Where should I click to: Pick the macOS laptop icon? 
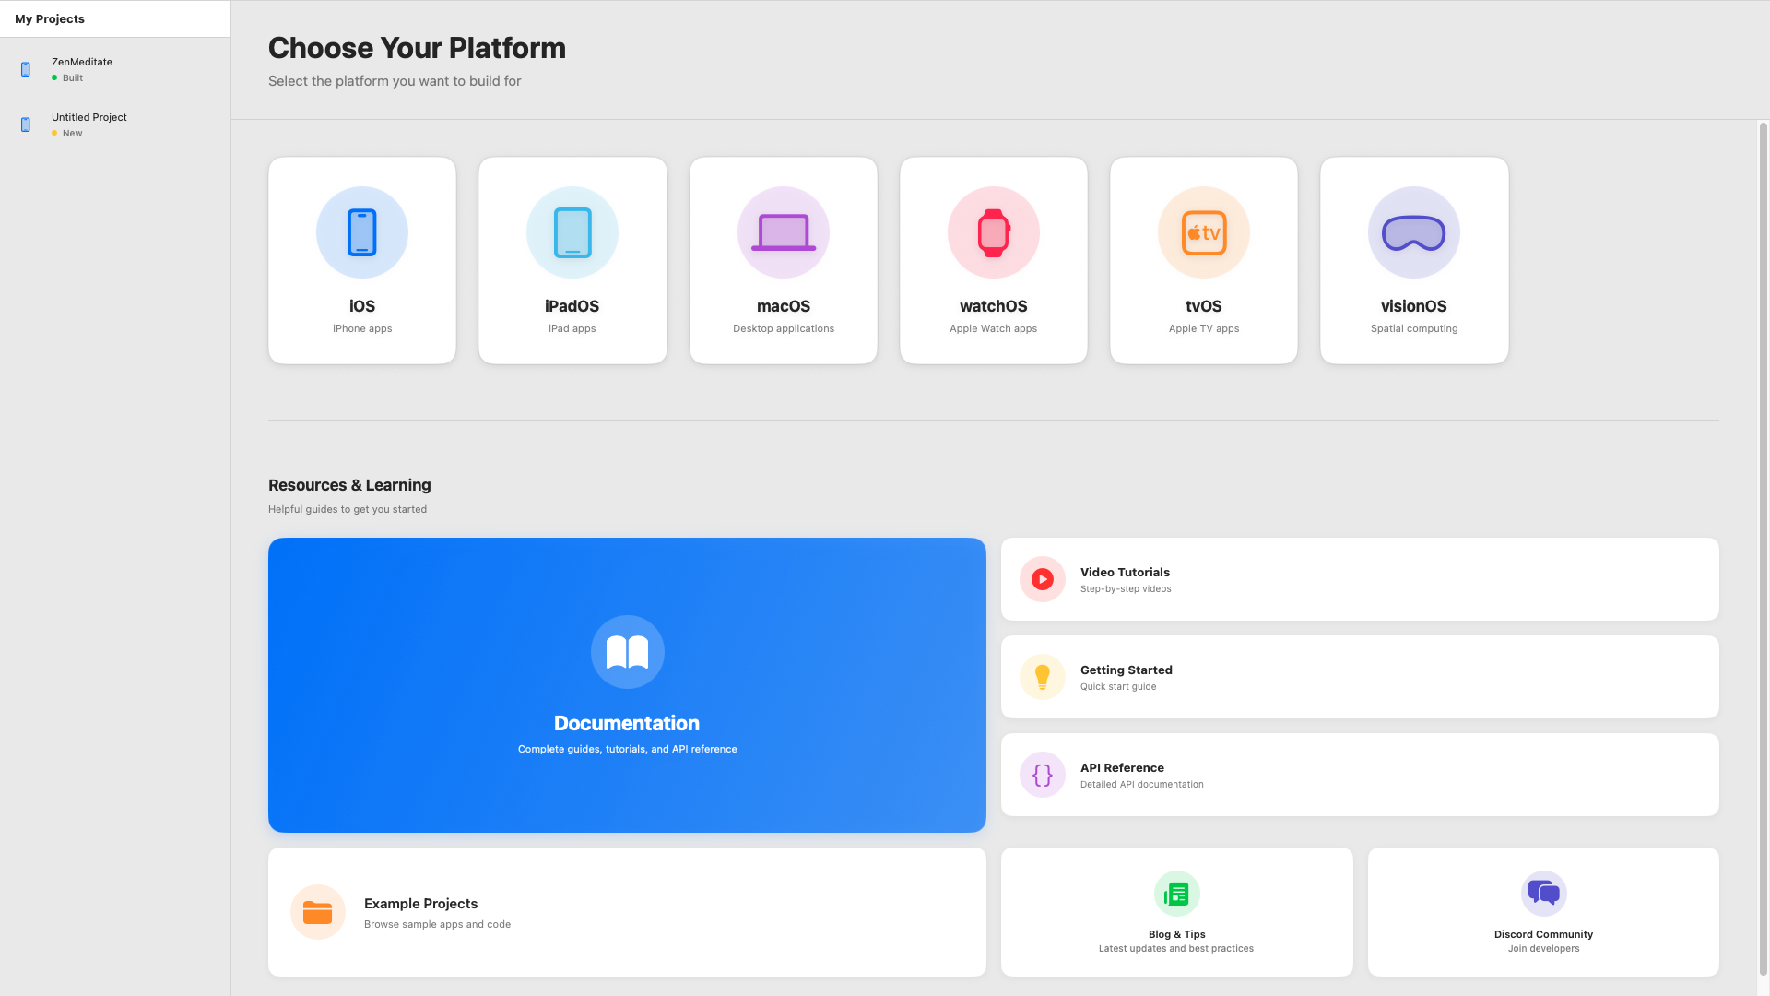[x=784, y=232]
